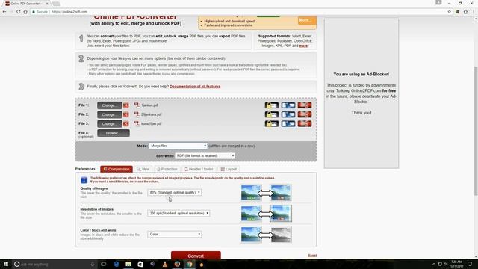Switch to the Header / footer tab

coord(199,169)
